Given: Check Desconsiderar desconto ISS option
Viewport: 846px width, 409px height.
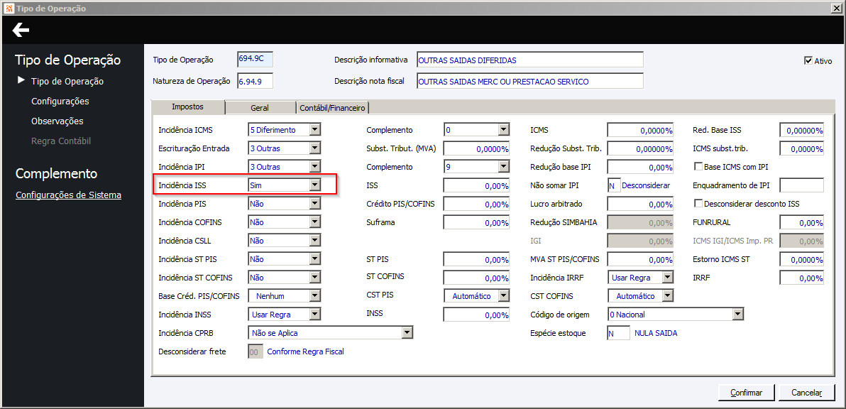Looking at the screenshot, I should [698, 204].
